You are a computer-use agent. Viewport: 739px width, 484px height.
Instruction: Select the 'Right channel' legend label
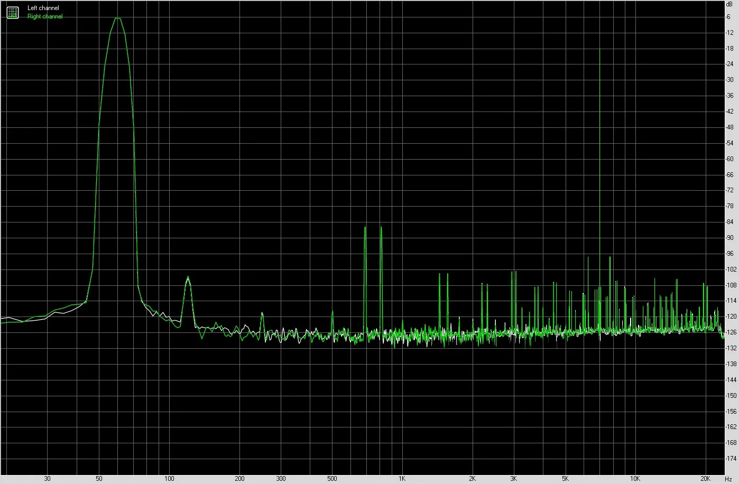[45, 16]
